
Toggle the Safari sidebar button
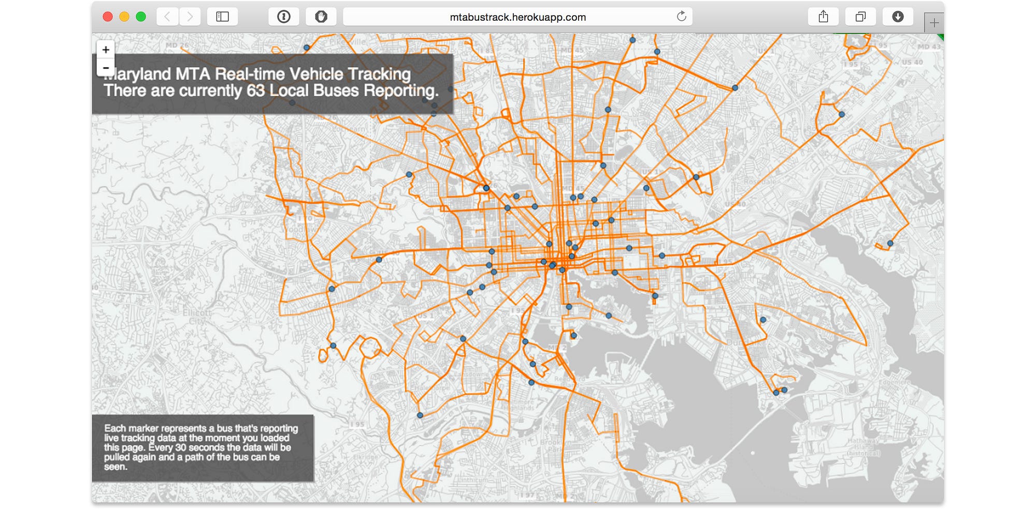(222, 17)
